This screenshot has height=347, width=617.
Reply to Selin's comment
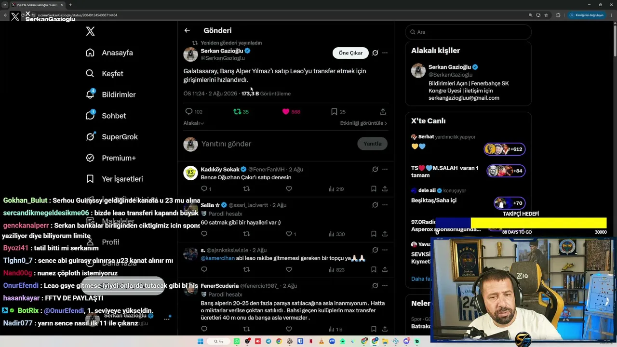point(204,234)
